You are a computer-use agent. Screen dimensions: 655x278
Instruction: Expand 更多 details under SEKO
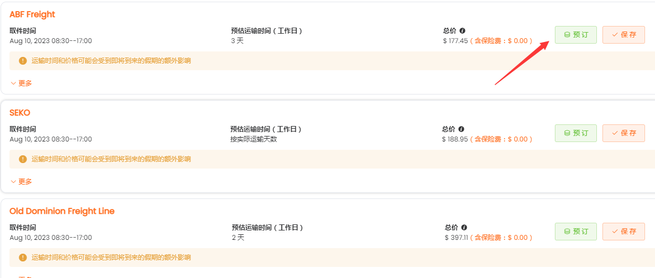pyautogui.click(x=22, y=182)
